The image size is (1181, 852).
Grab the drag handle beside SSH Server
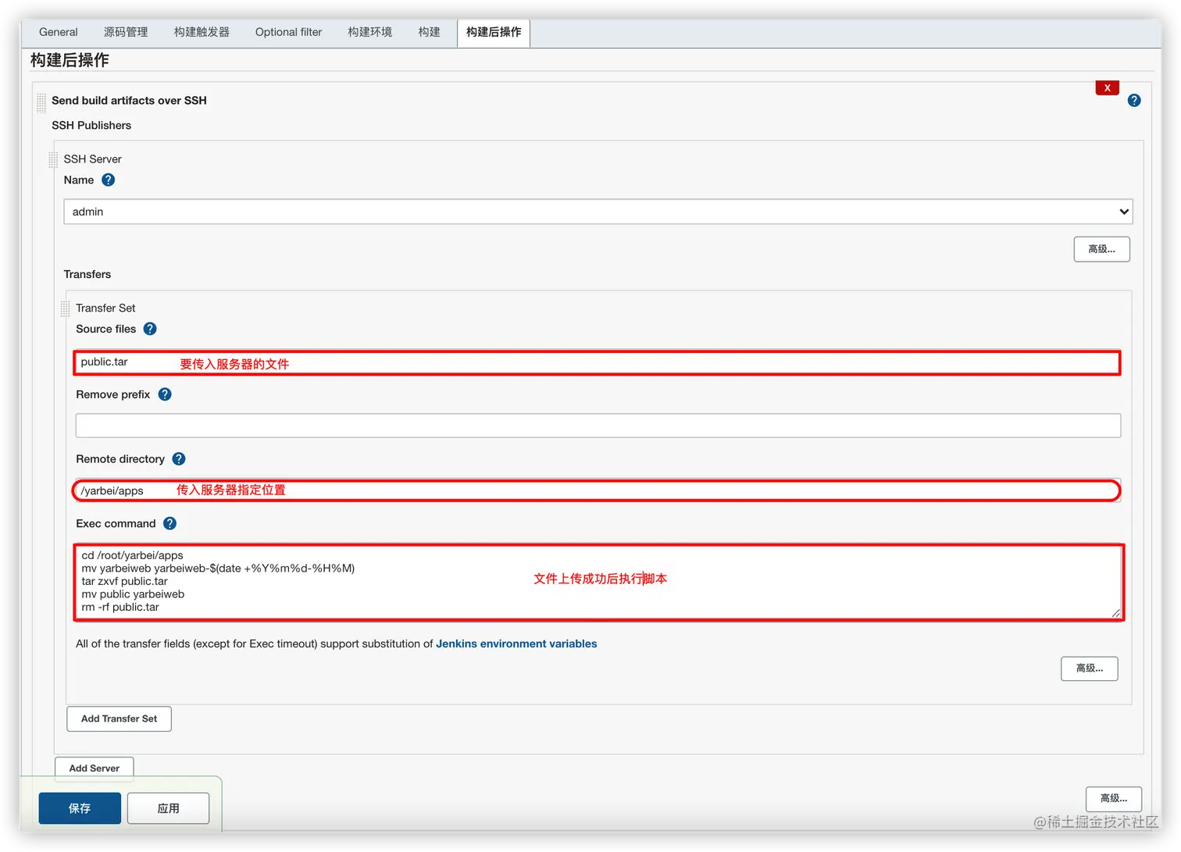(53, 159)
